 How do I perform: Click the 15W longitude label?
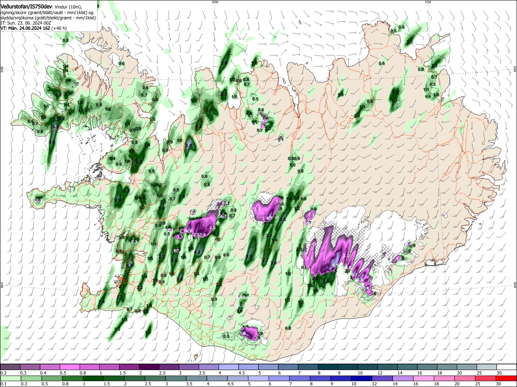click(x=428, y=2)
